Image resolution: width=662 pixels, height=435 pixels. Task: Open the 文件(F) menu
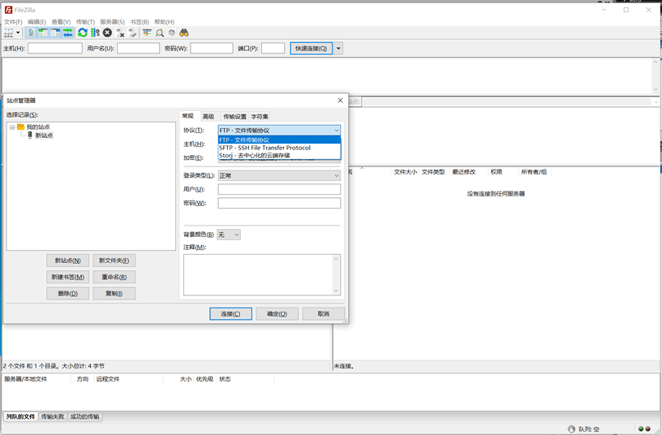coord(13,22)
